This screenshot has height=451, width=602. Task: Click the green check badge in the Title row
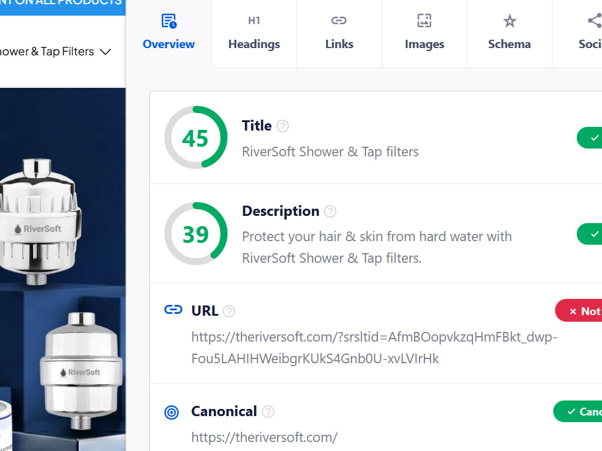coord(589,138)
